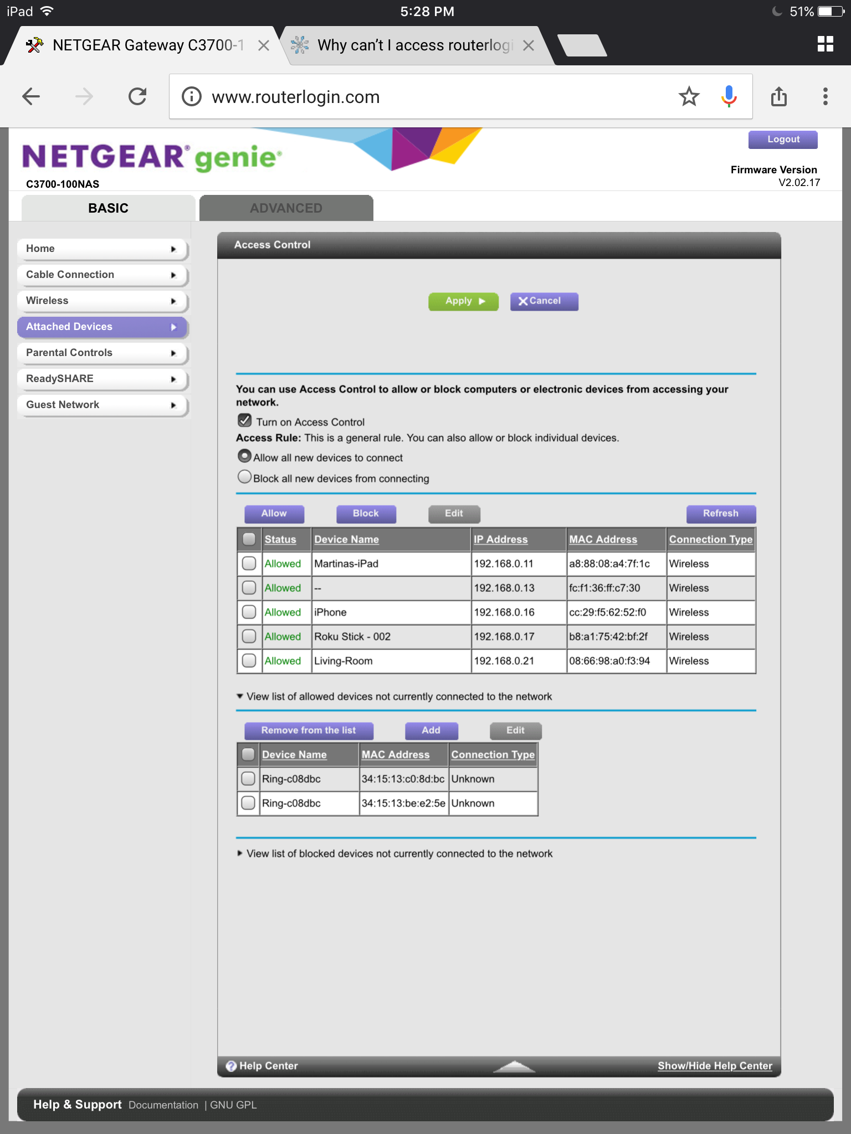
Task: Click the Allow button above device table
Action: click(x=274, y=514)
